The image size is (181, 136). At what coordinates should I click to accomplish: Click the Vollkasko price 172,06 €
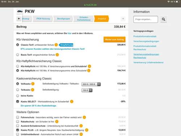pos(121,83)
